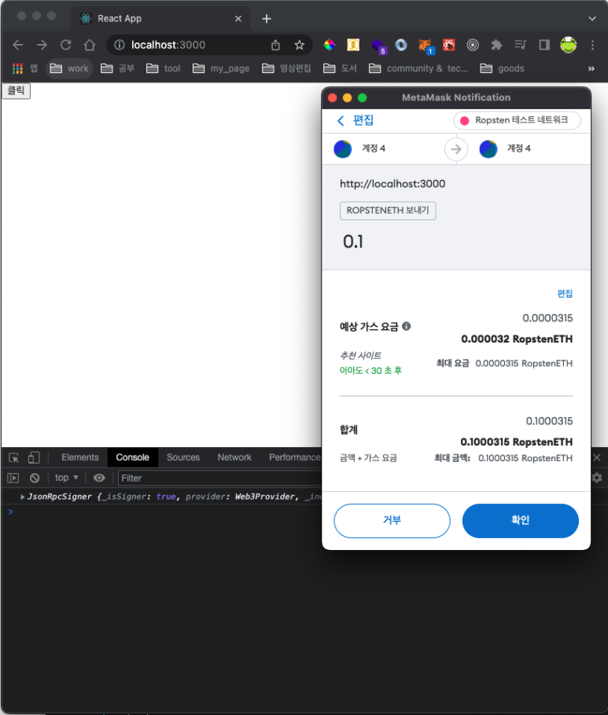
Task: Clear the console log
Action: 35,478
